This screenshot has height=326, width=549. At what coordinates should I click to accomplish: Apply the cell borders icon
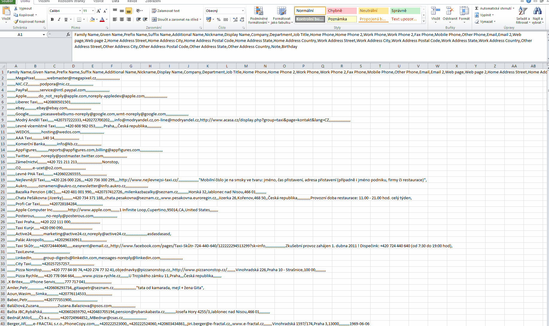[x=79, y=19]
